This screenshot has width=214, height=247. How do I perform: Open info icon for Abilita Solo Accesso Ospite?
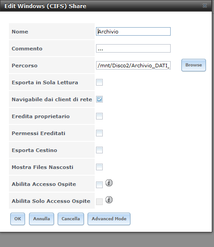(x=109, y=200)
